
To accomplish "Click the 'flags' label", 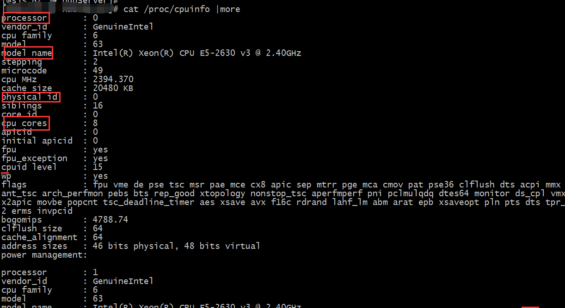I will click(14, 185).
